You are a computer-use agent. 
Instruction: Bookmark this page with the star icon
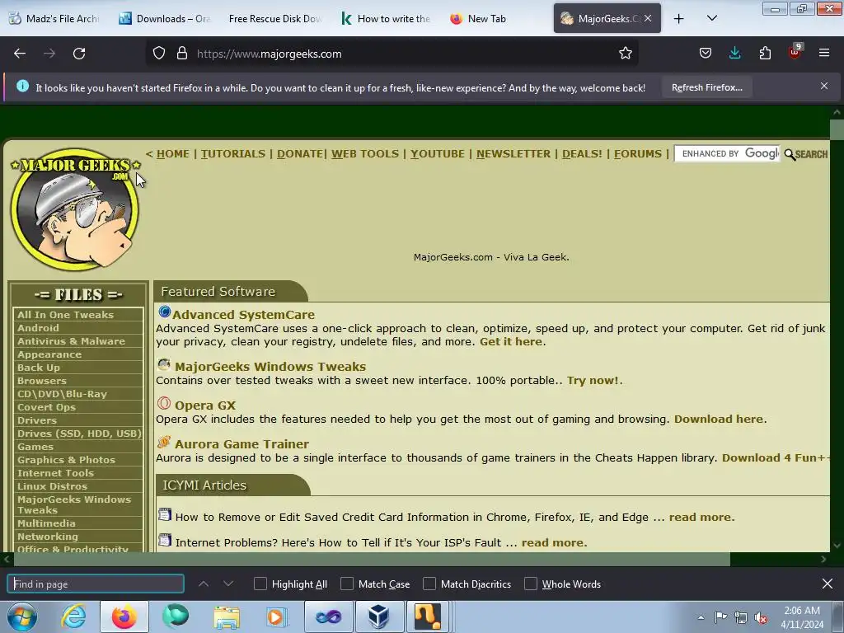pyautogui.click(x=625, y=54)
